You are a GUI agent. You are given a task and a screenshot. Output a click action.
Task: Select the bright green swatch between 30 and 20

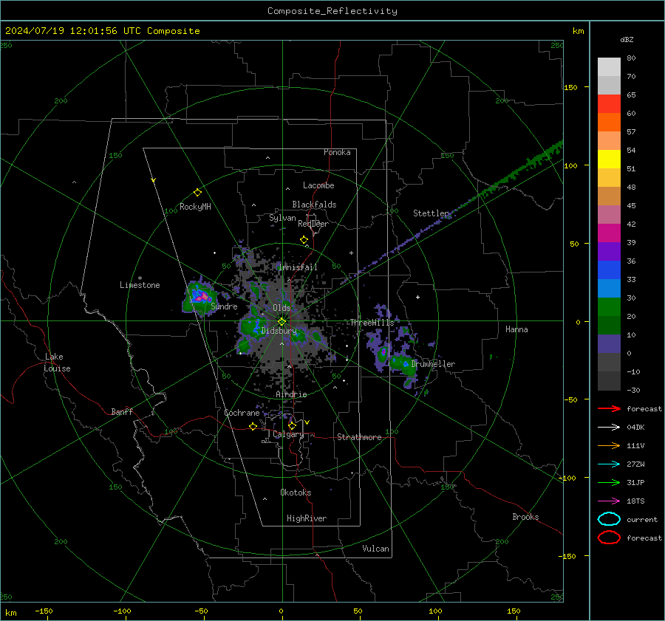[x=609, y=306]
